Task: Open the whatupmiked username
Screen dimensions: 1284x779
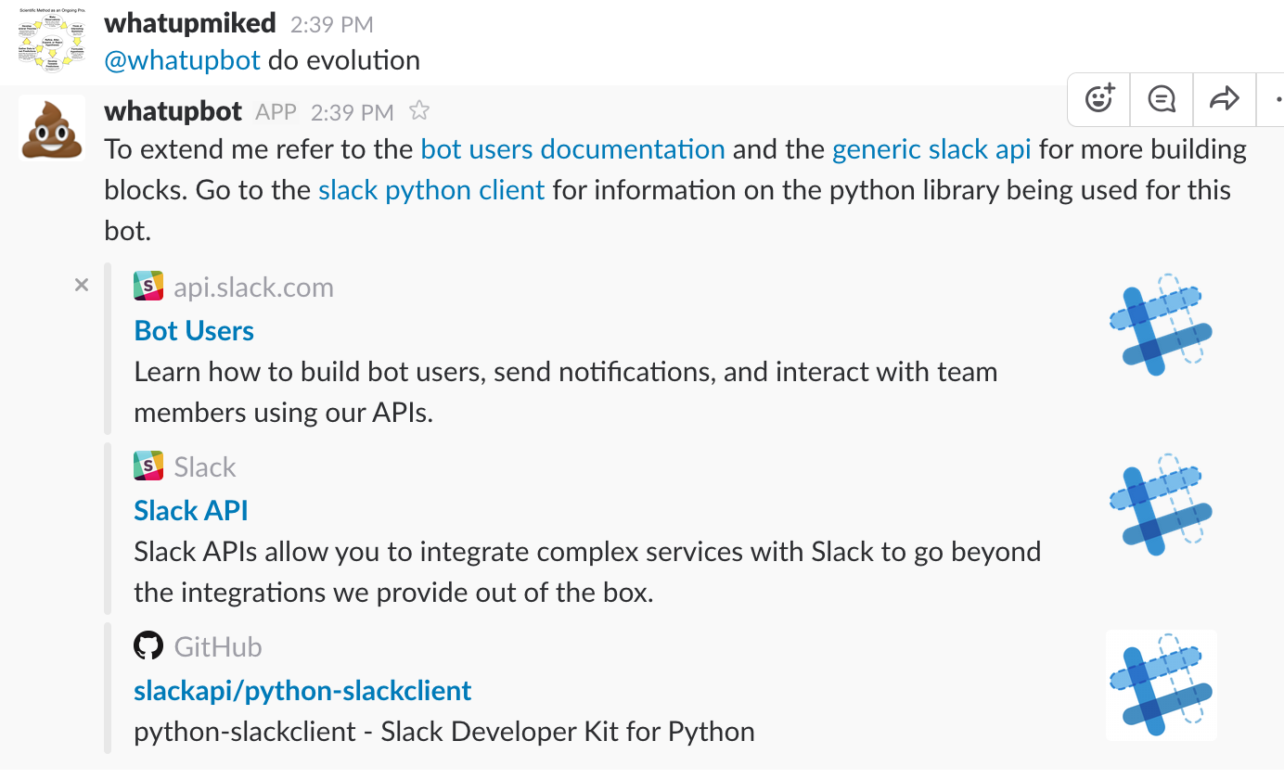Action: pos(189,22)
